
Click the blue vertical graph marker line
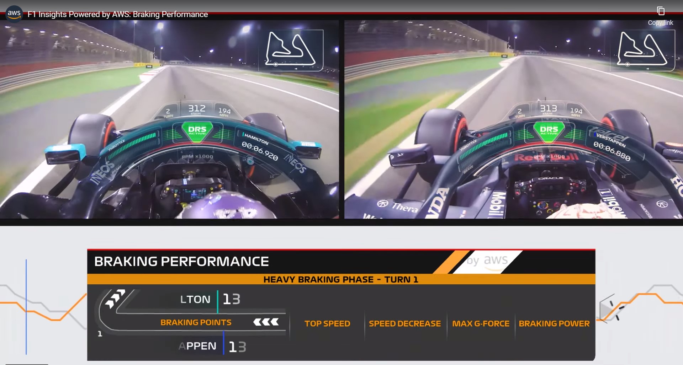(x=26, y=307)
